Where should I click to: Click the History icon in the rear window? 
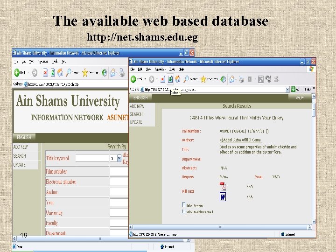click(104, 73)
